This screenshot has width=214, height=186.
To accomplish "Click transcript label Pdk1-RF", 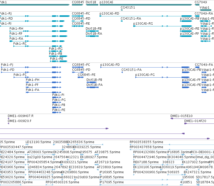I will click(x=16, y=34).
